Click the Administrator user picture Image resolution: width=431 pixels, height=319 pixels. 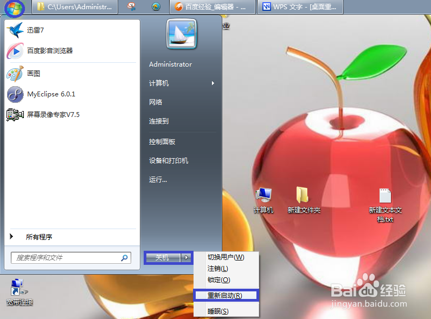click(182, 34)
